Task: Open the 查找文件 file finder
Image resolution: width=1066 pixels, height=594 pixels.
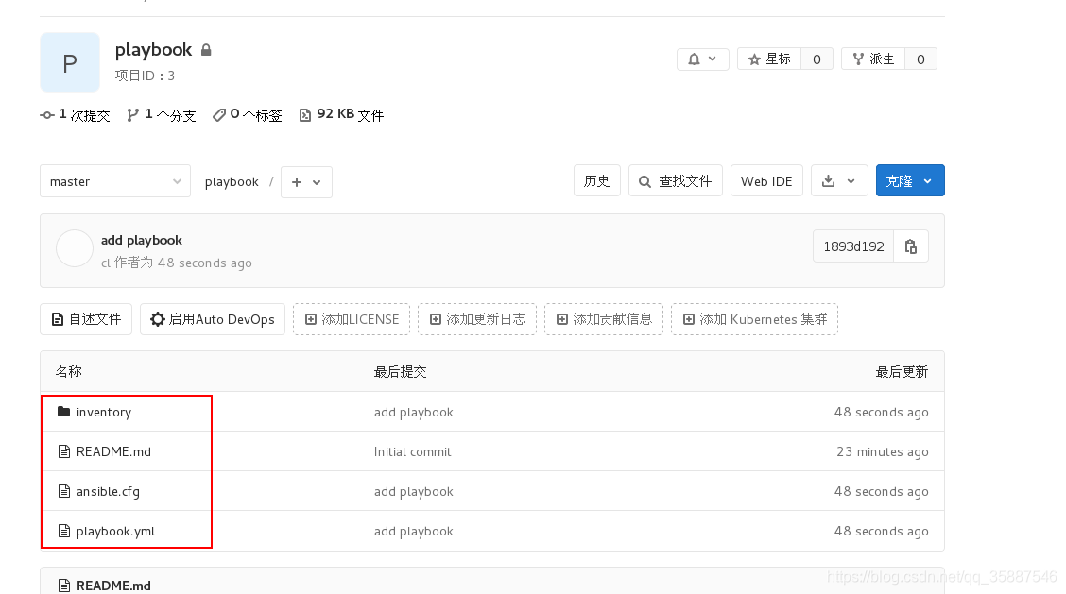Action: (x=675, y=180)
